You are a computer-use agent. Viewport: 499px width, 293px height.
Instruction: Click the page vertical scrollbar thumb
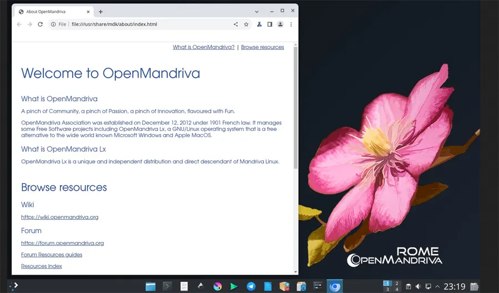tap(296, 108)
